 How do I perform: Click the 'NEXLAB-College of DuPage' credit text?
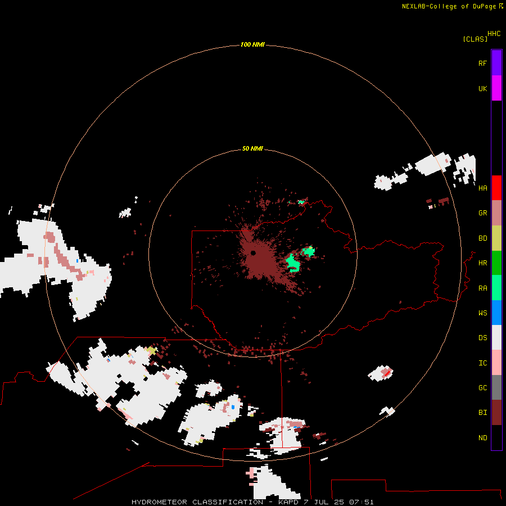tap(449, 6)
